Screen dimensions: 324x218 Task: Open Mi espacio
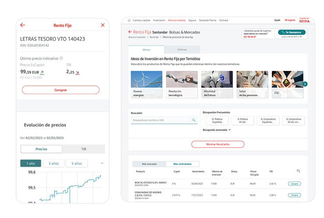tap(290, 20)
